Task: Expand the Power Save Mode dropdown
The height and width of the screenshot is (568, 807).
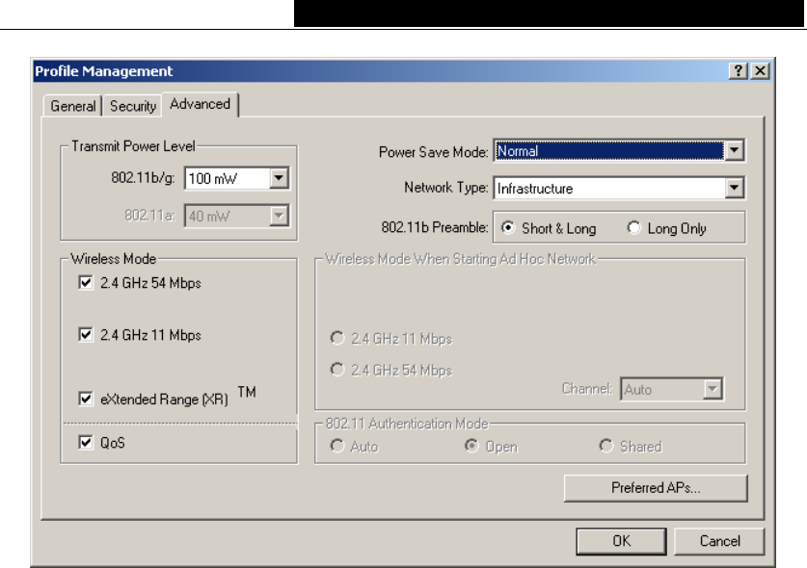Action: [x=734, y=150]
